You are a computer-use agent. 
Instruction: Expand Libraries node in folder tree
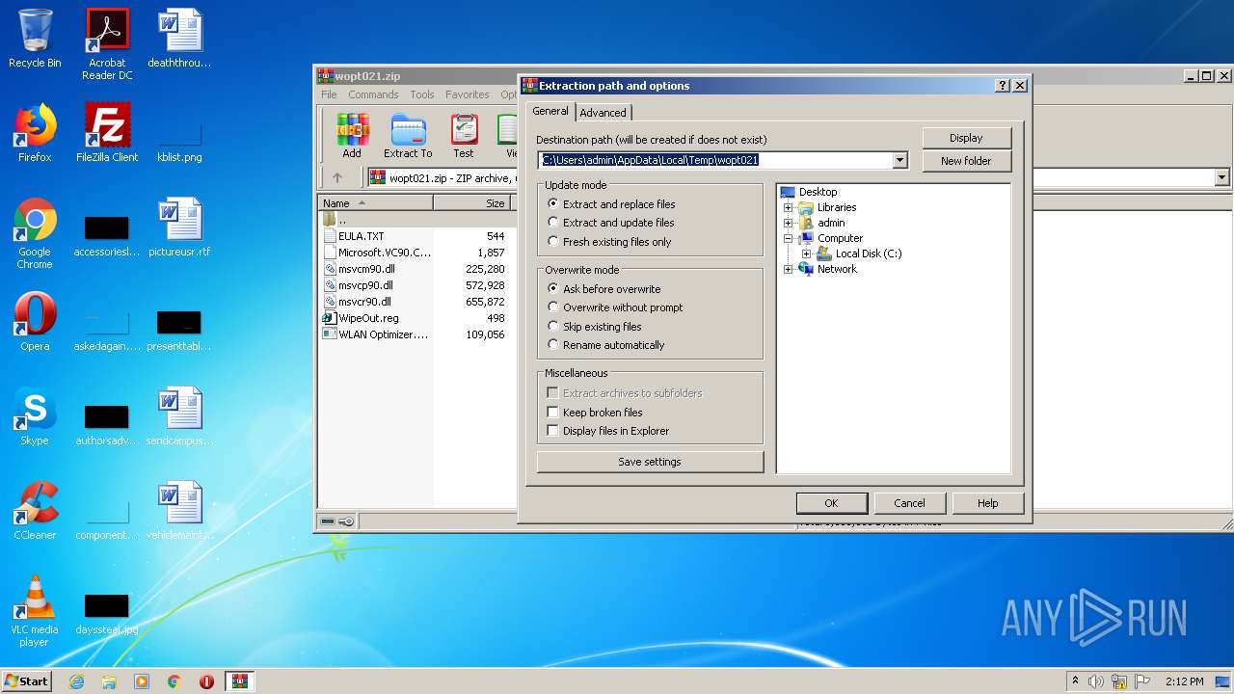788,207
